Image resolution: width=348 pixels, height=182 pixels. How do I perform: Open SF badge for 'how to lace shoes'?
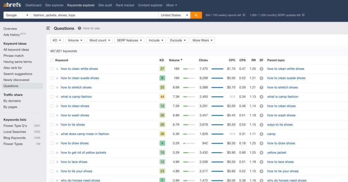261,162
